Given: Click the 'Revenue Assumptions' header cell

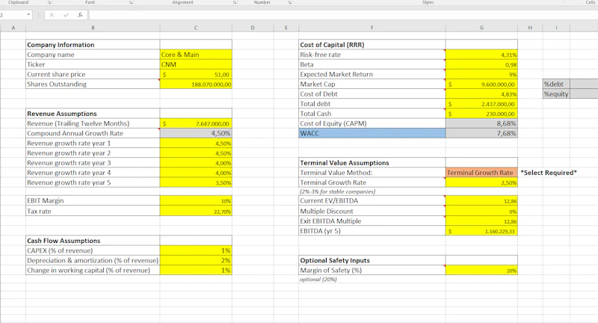Looking at the screenshot, I should click(x=93, y=114).
